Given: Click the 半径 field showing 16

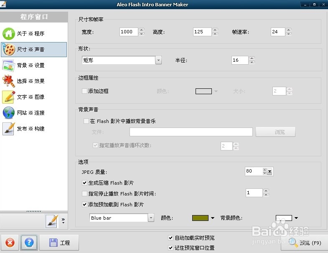Looking at the screenshot, I should click(x=240, y=60).
